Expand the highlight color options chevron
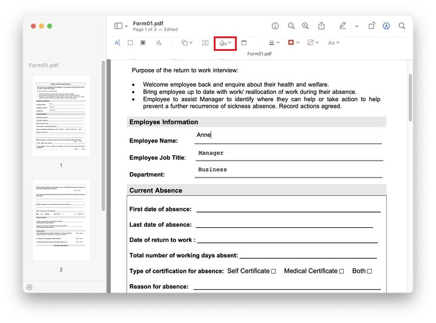 pos(357,26)
